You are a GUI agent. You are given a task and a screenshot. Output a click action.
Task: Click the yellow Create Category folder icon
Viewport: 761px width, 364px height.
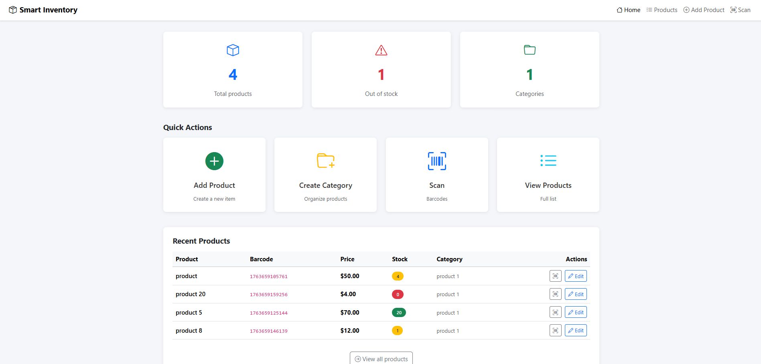[325, 161]
